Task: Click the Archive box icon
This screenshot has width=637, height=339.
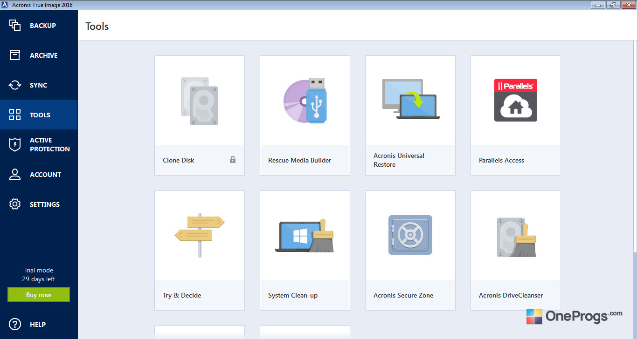Action: (15, 55)
